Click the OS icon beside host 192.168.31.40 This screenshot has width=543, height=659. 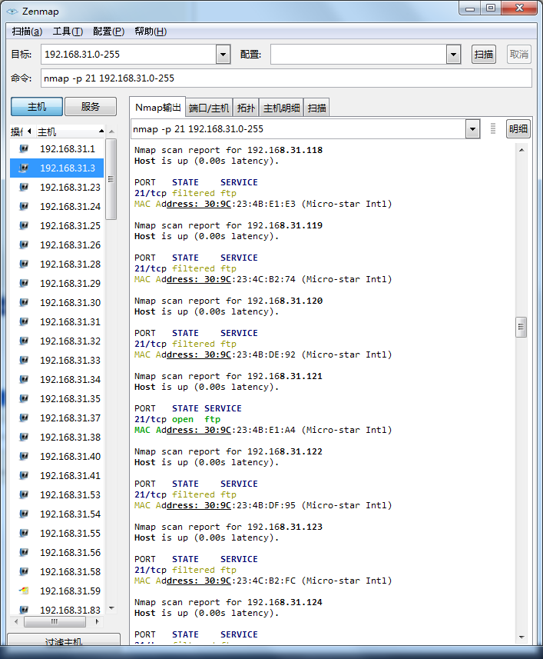(25, 457)
